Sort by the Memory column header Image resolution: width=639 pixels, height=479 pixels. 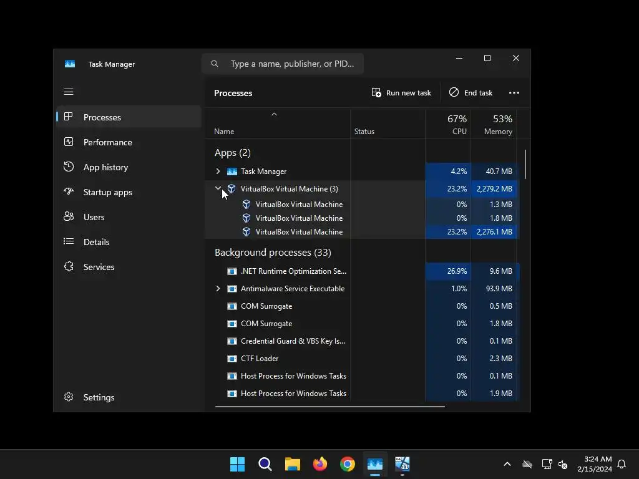point(494,125)
